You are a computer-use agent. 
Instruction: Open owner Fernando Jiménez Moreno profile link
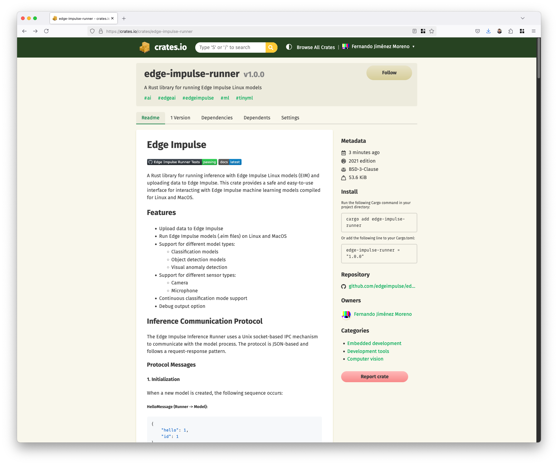coord(383,314)
